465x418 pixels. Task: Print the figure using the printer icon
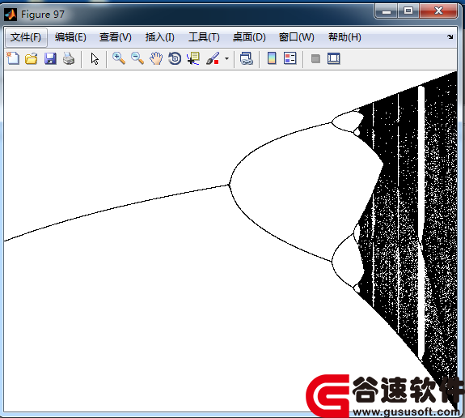(69, 58)
